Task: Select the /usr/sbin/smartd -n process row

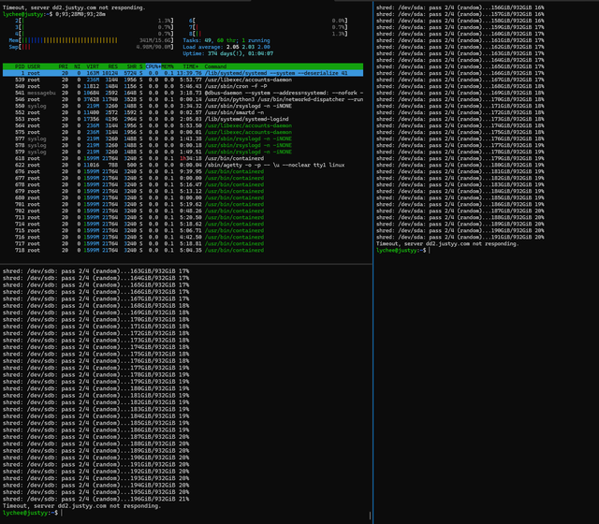Action: point(183,112)
